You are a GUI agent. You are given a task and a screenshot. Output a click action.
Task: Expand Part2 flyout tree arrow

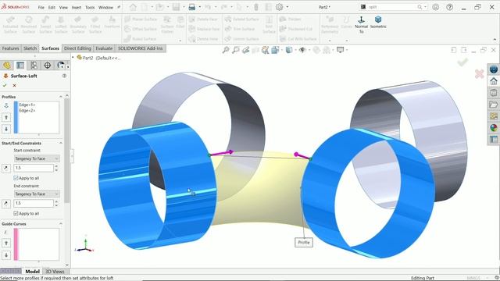pyautogui.click(x=73, y=58)
